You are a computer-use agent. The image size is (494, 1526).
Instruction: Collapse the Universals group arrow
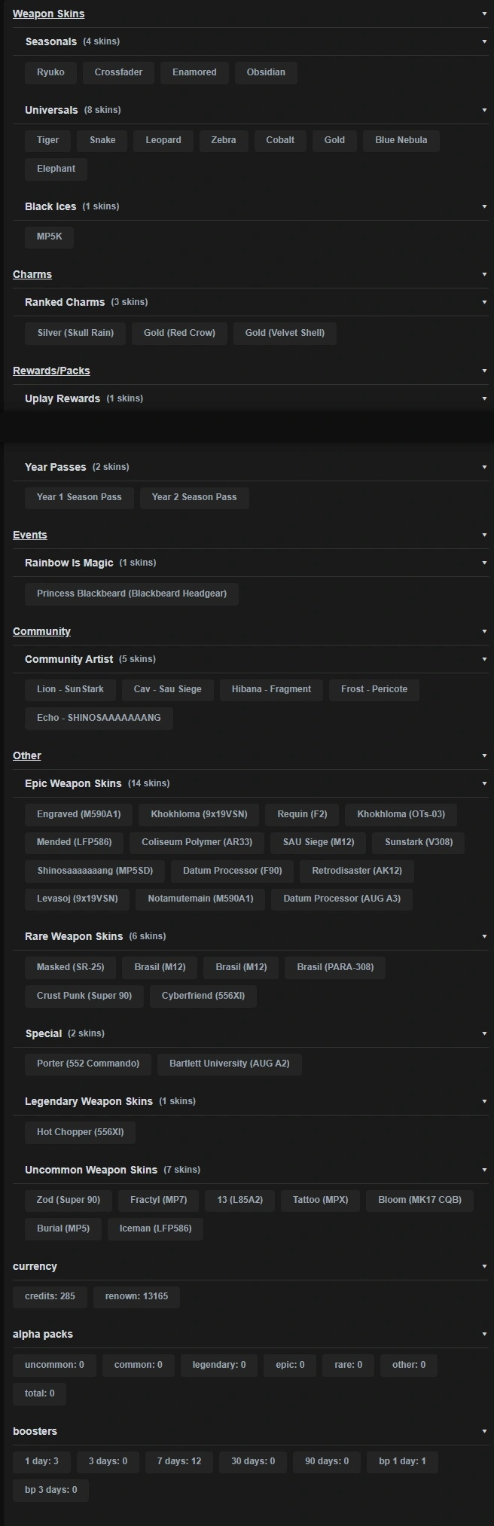pyautogui.click(x=484, y=110)
